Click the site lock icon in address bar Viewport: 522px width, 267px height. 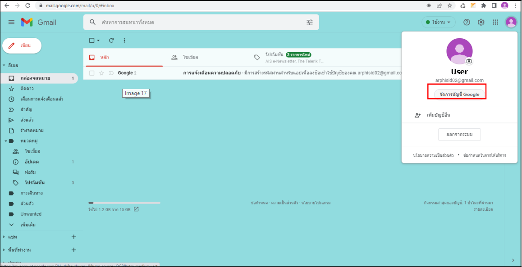41,6
